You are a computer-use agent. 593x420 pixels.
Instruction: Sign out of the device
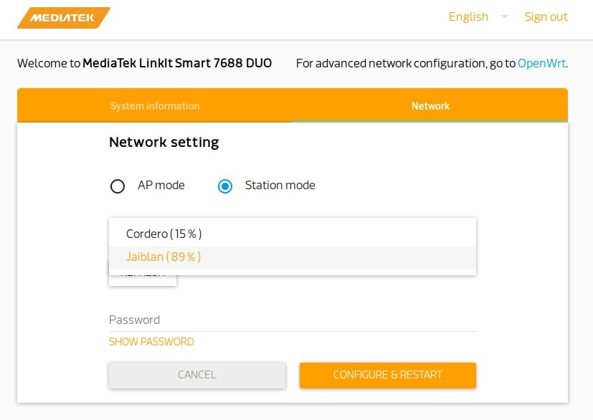pyautogui.click(x=546, y=16)
